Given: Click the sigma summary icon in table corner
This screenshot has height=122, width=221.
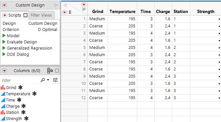Looking at the screenshot, I should (x=70, y=12).
